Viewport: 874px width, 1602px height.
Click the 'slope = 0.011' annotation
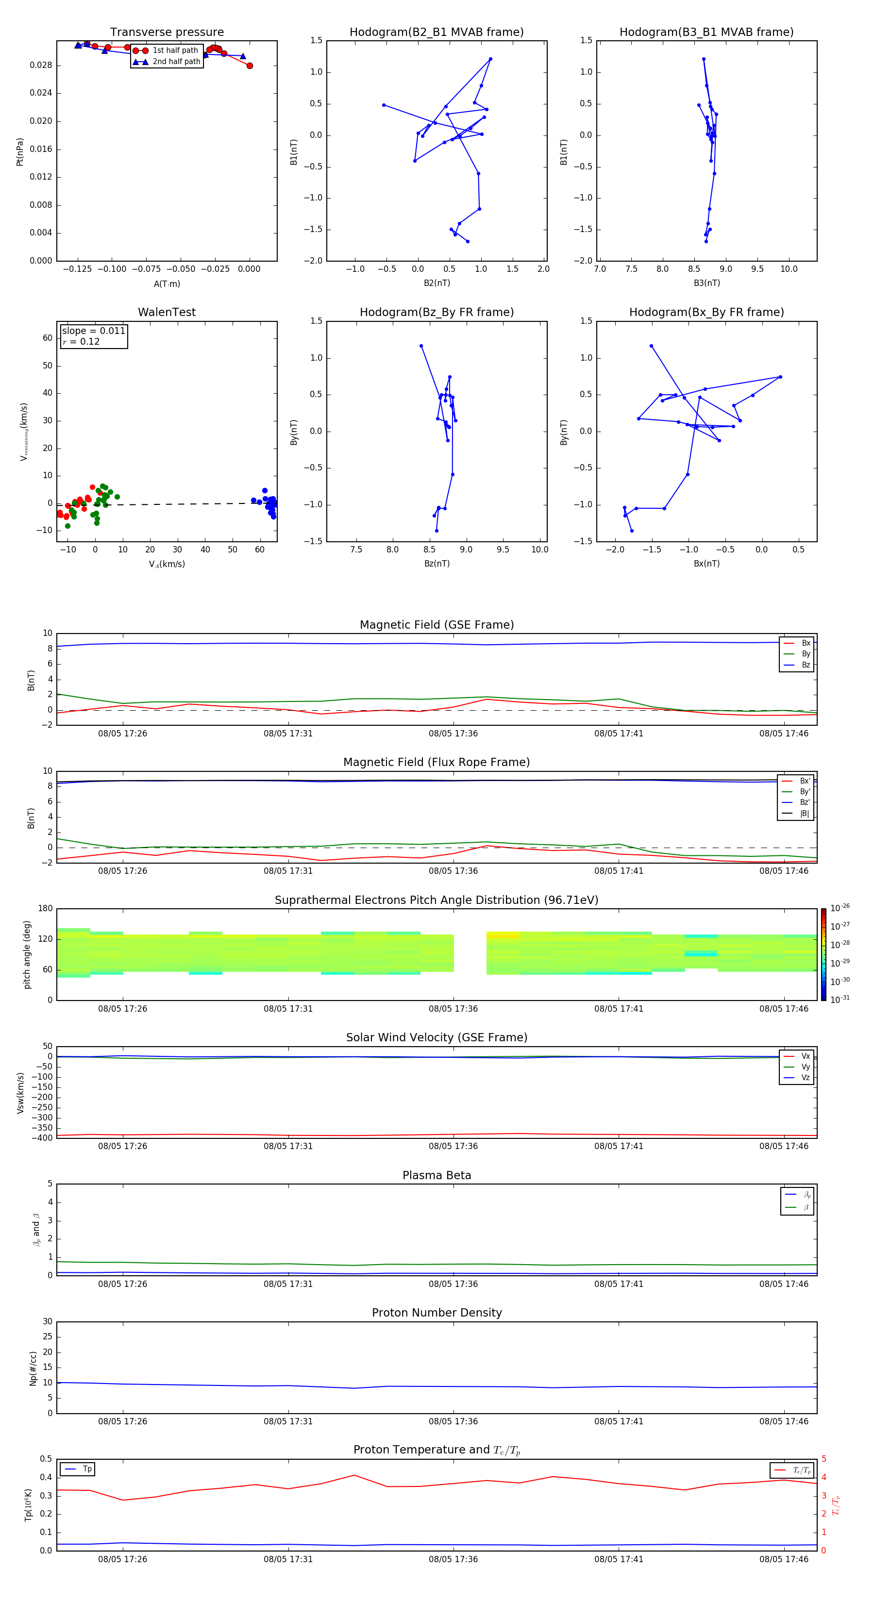[x=93, y=331]
